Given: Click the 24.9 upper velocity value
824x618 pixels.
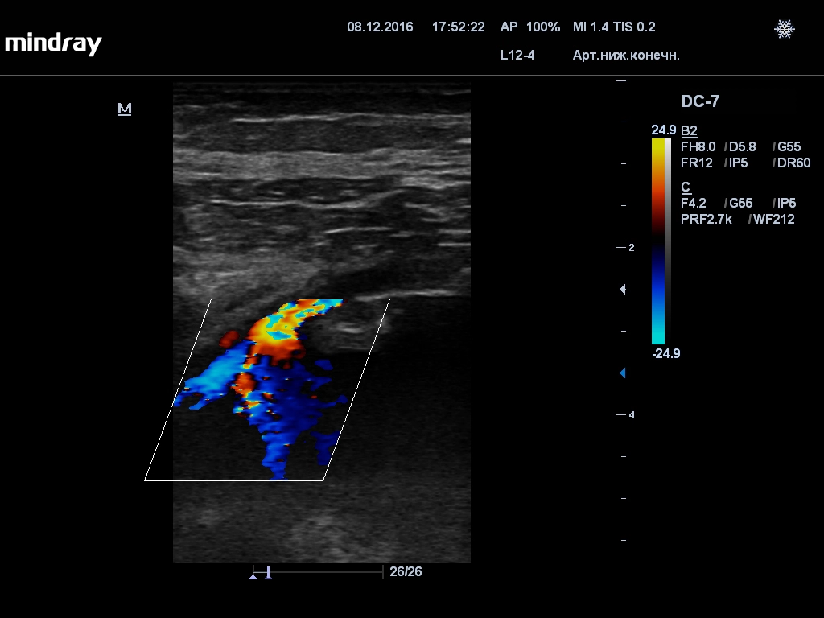Looking at the screenshot, I should pos(663,130).
